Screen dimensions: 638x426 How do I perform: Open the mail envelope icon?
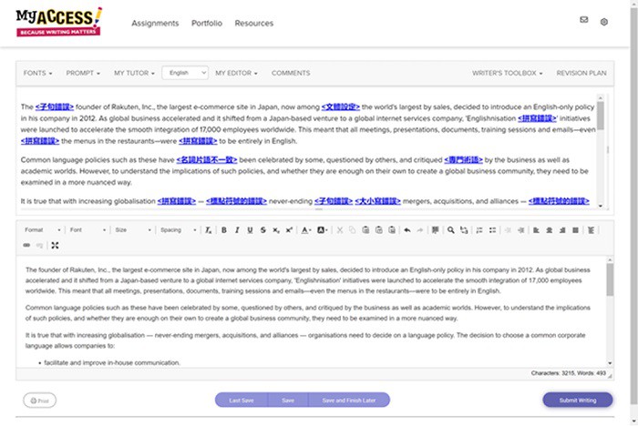pos(584,20)
